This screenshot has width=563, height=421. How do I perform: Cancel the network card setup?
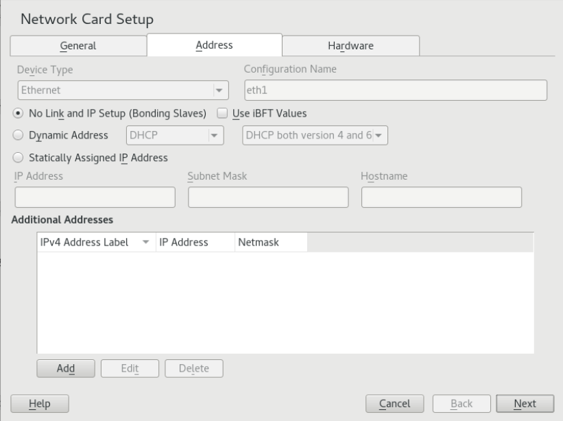pos(394,404)
